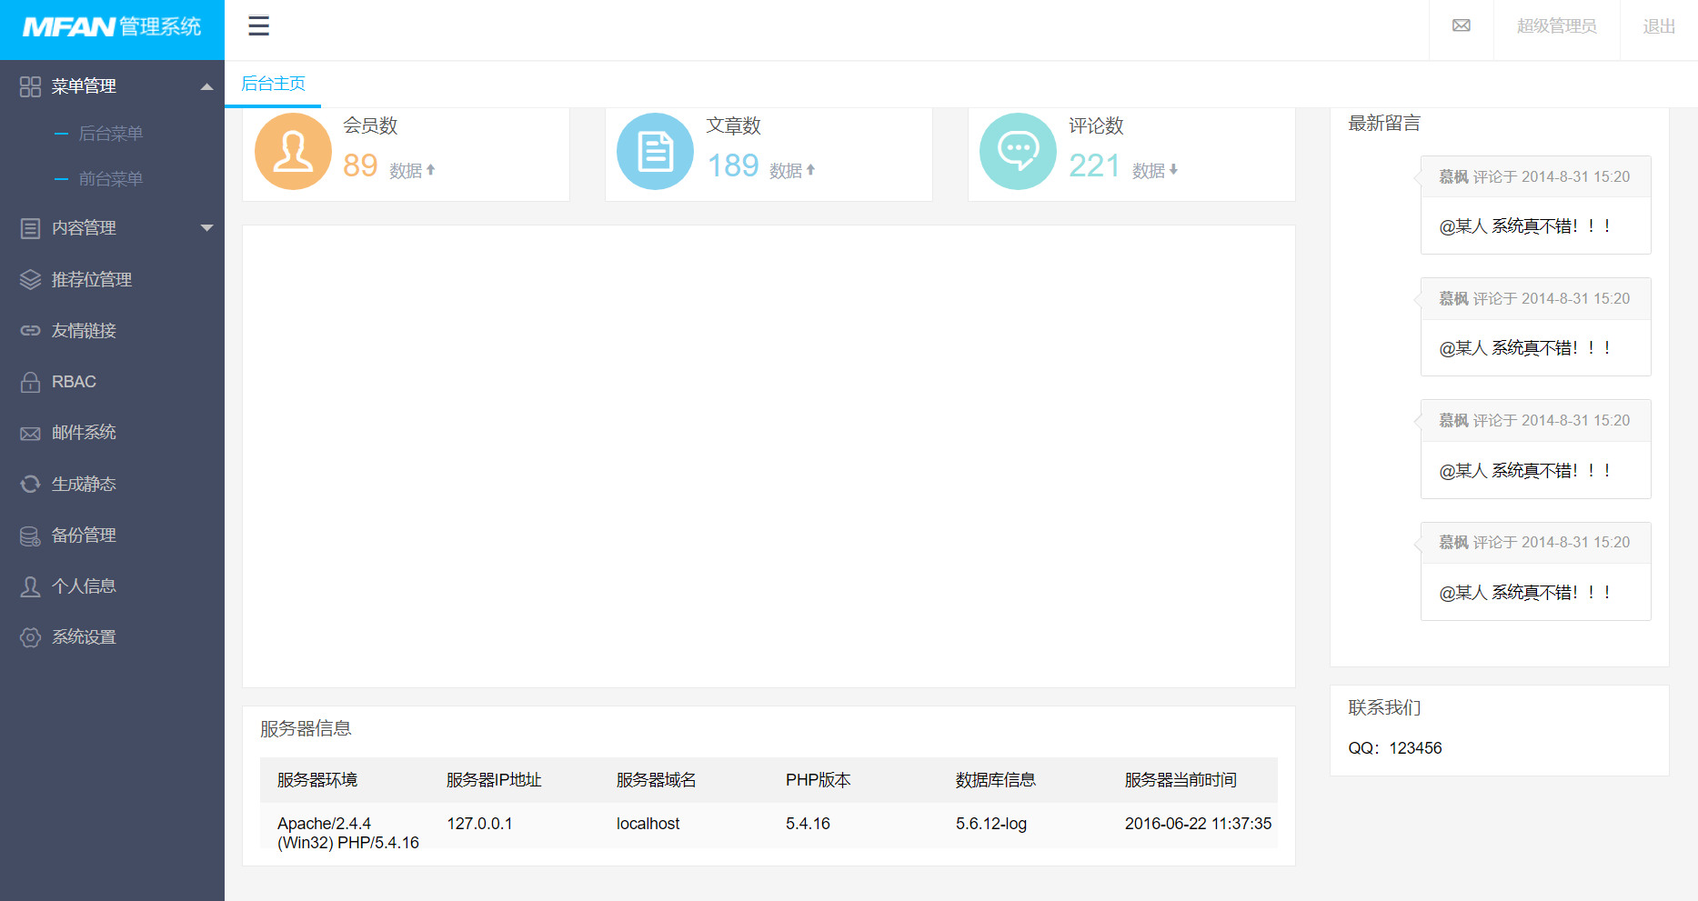
Task: Click the article count value 189
Action: pyautogui.click(x=733, y=165)
